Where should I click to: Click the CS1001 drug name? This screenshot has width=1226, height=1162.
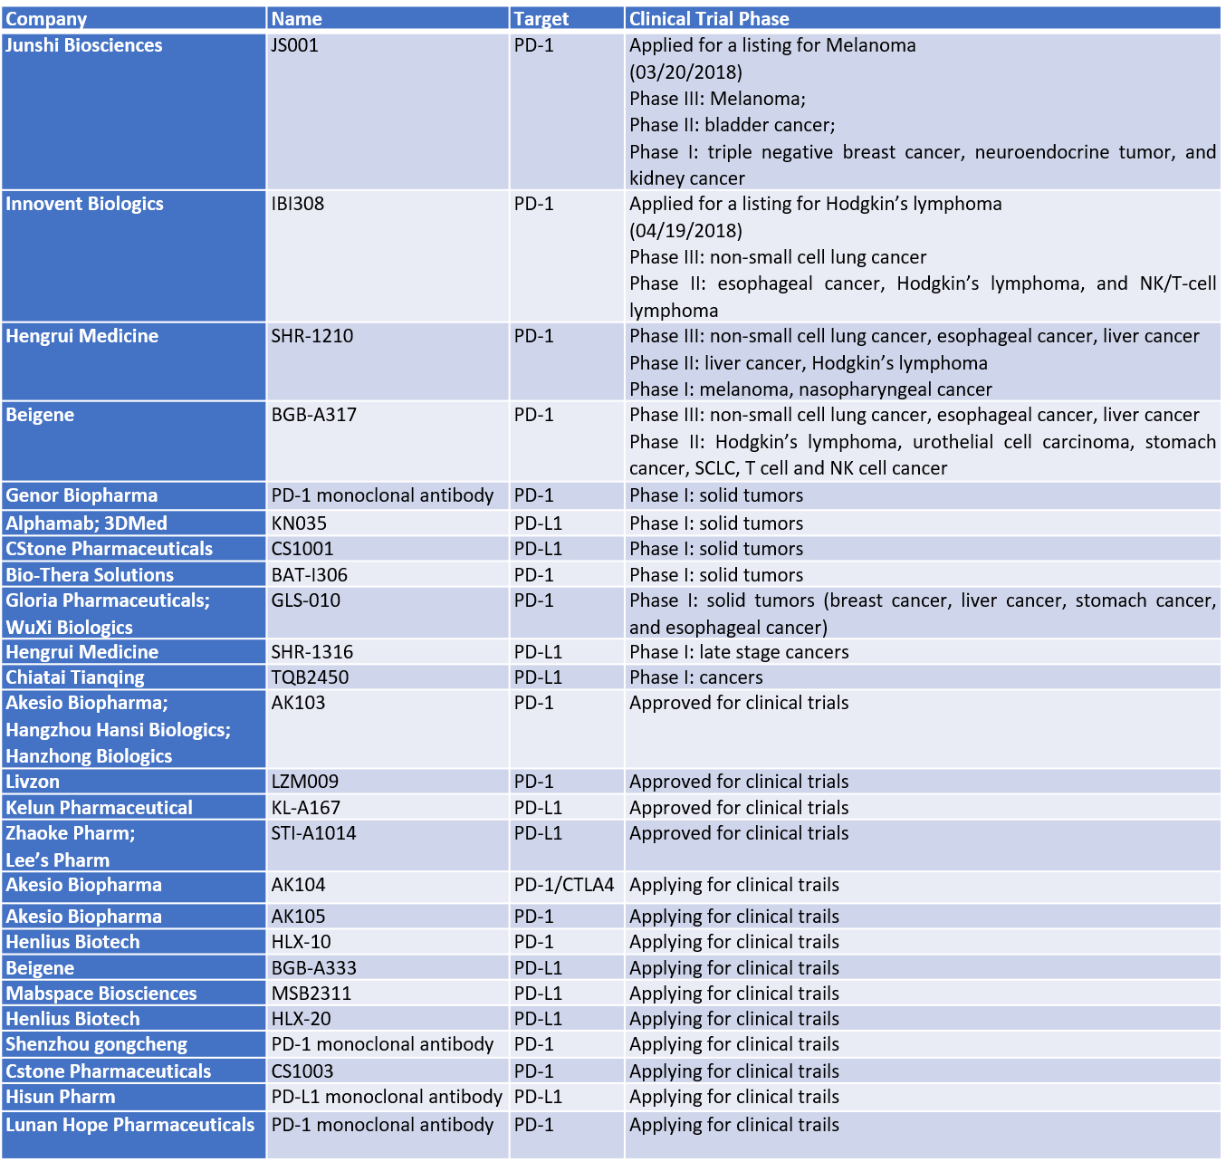302,549
